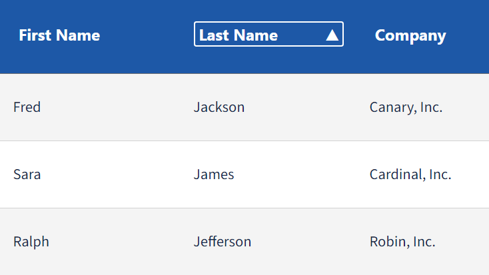Viewport: 489px width, 275px height.
Task: Click the word Inc. after Cardinal
Action: point(440,174)
